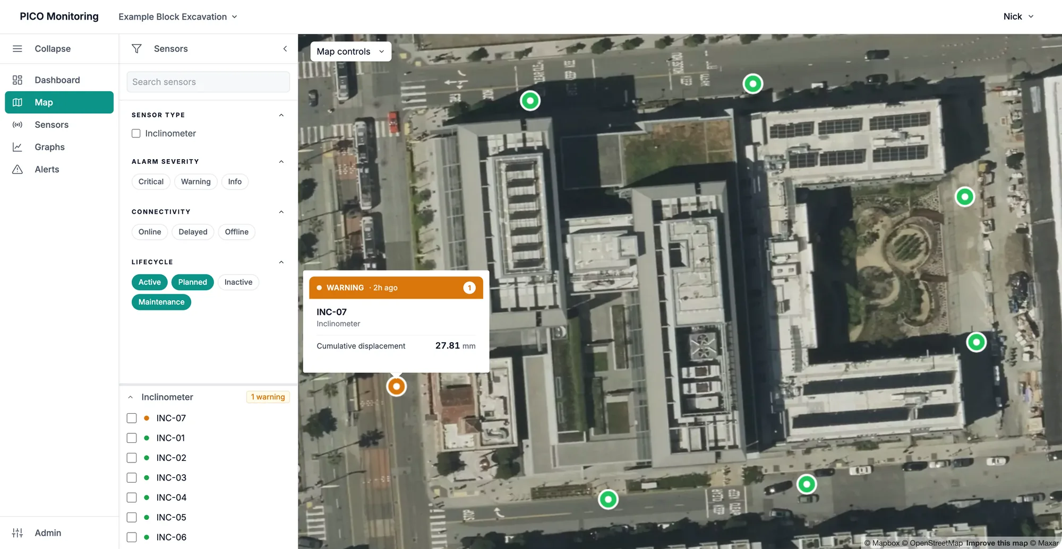Click the green sensor marker beside the garden courtyard

point(965,197)
